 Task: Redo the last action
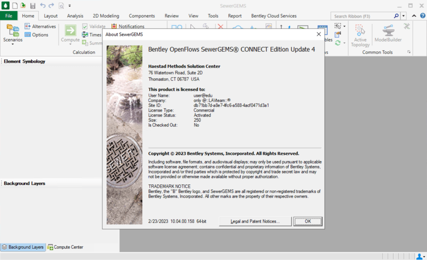51,6
